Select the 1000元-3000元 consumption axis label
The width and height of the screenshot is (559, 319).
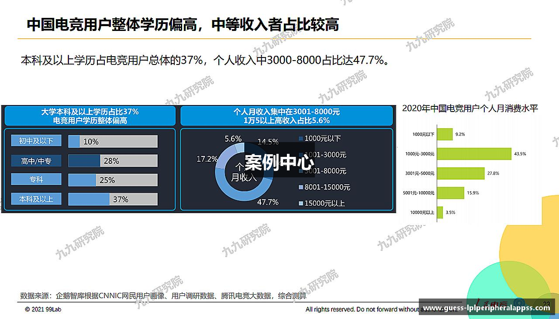tap(420, 154)
